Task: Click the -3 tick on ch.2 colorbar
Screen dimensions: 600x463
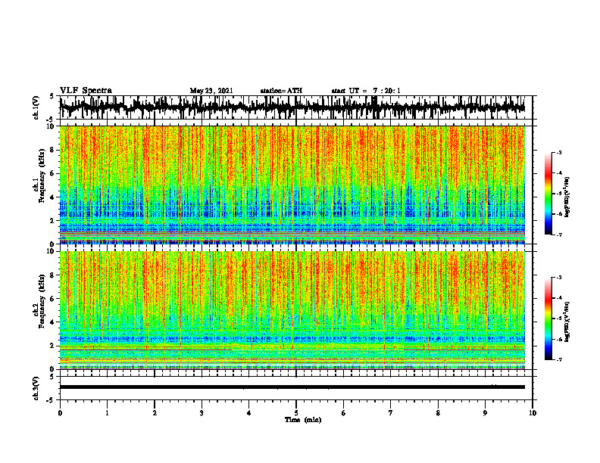Action: (559, 278)
